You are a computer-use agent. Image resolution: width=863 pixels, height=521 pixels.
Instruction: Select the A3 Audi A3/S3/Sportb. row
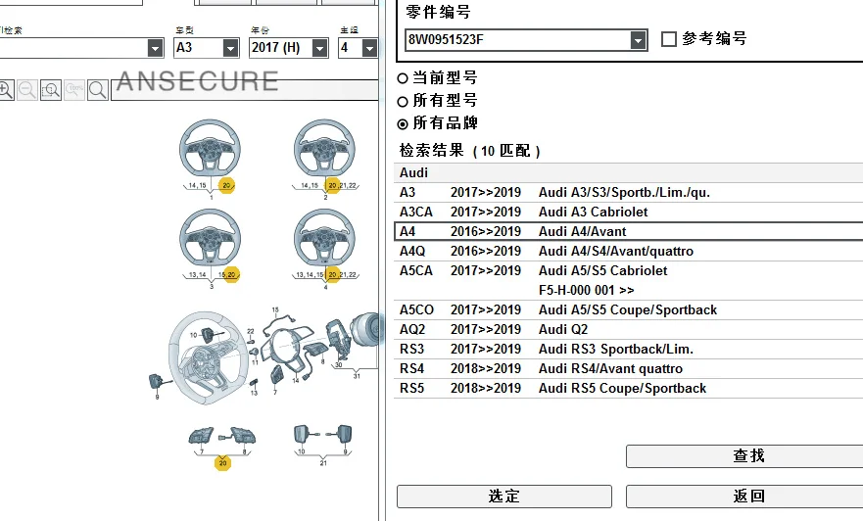[x=629, y=193]
